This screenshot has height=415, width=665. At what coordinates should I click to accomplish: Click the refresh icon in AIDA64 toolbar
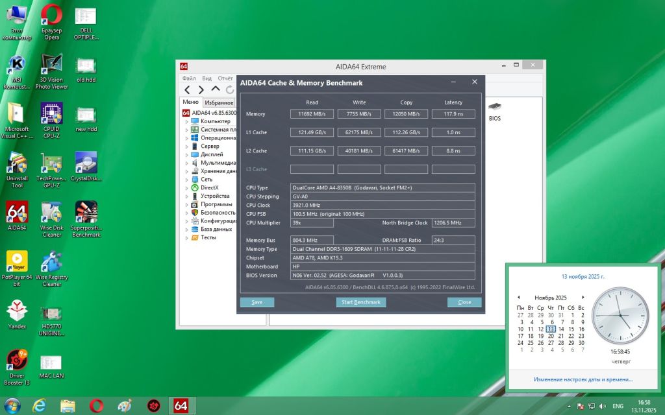[229, 89]
